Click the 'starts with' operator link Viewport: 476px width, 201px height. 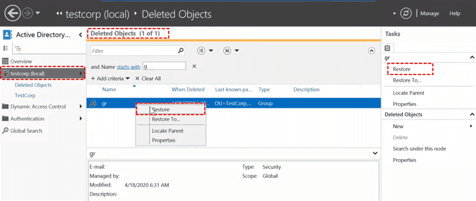(128, 67)
